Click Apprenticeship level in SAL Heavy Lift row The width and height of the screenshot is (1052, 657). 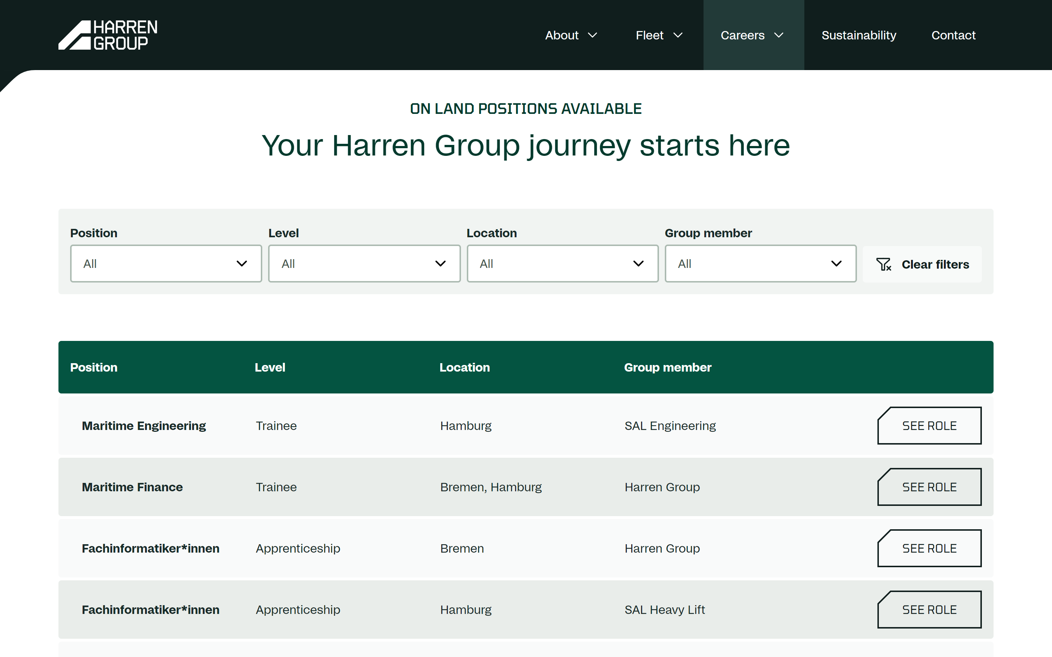[x=298, y=610]
